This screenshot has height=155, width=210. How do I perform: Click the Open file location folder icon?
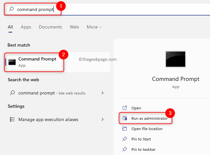tap(125, 129)
